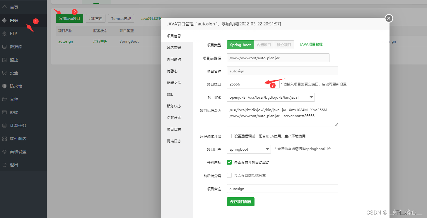Image resolution: width=427 pixels, height=218 pixels.
Task: Click the JDK管理 button
Action: [x=96, y=18]
